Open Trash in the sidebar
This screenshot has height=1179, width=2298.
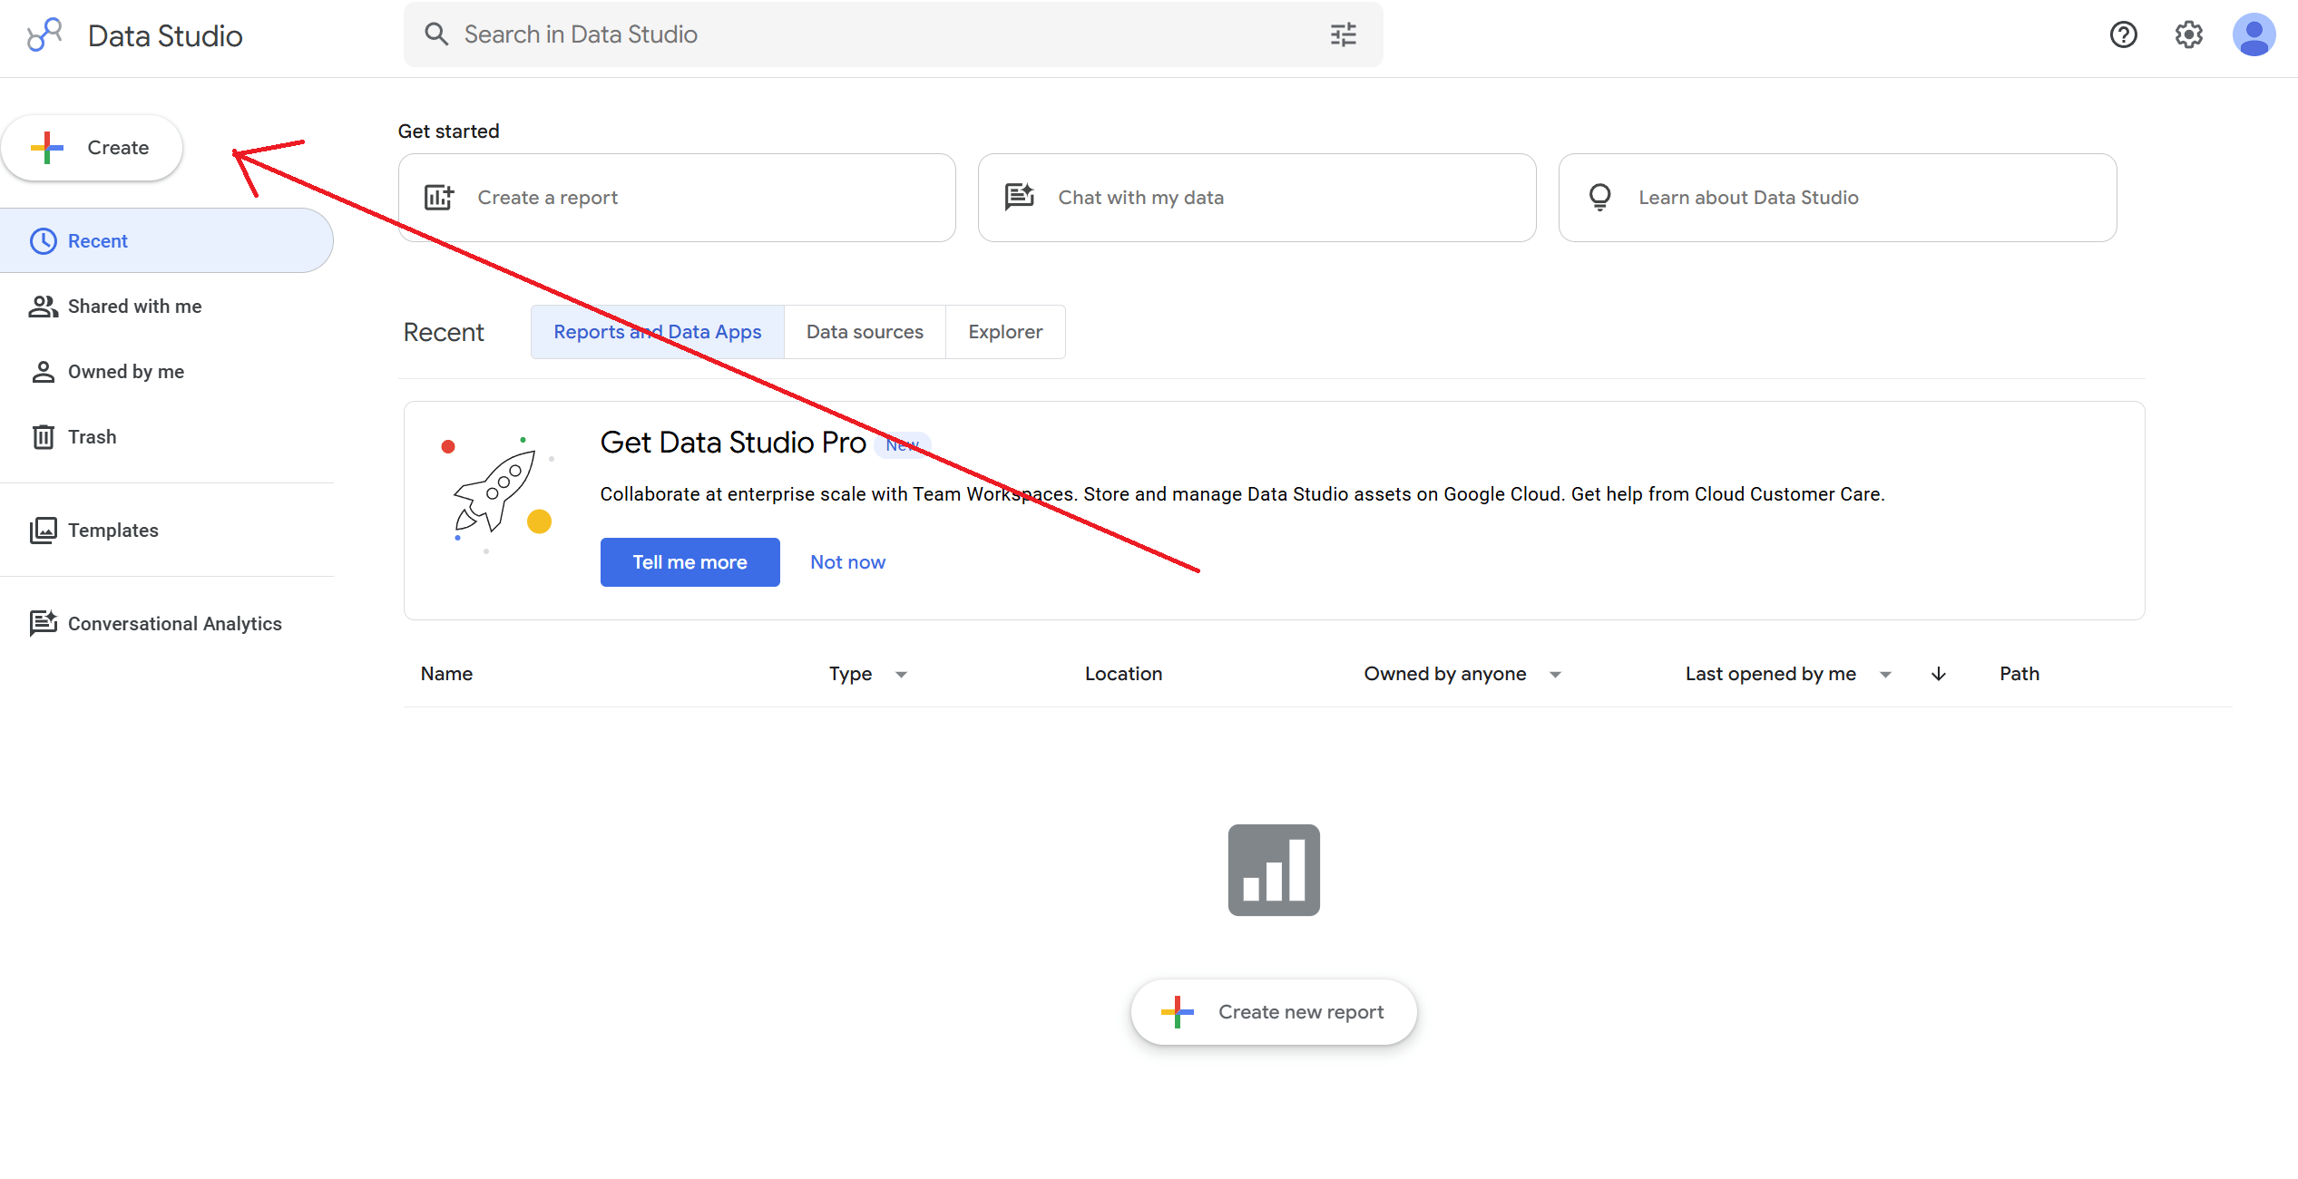(167, 437)
